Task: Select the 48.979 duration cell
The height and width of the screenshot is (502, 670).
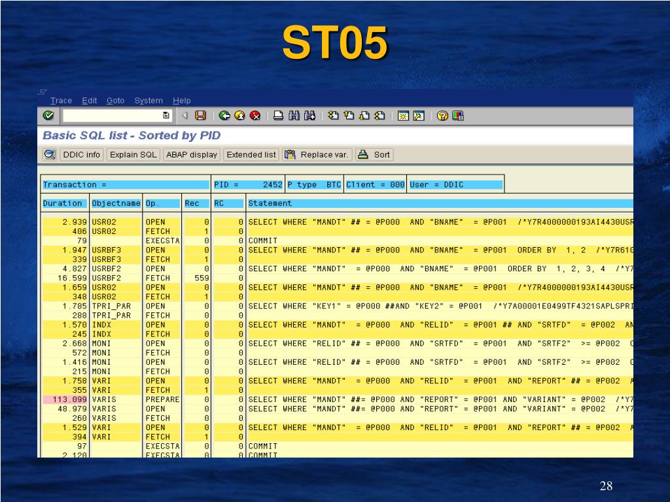Action: [65, 409]
